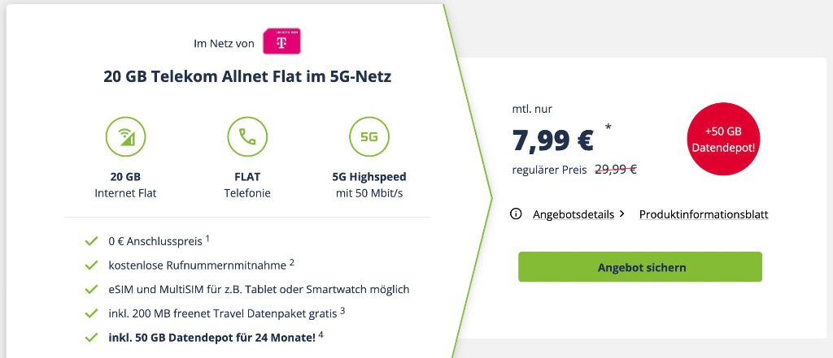Open the Produktinformationsblatt link

click(x=704, y=214)
